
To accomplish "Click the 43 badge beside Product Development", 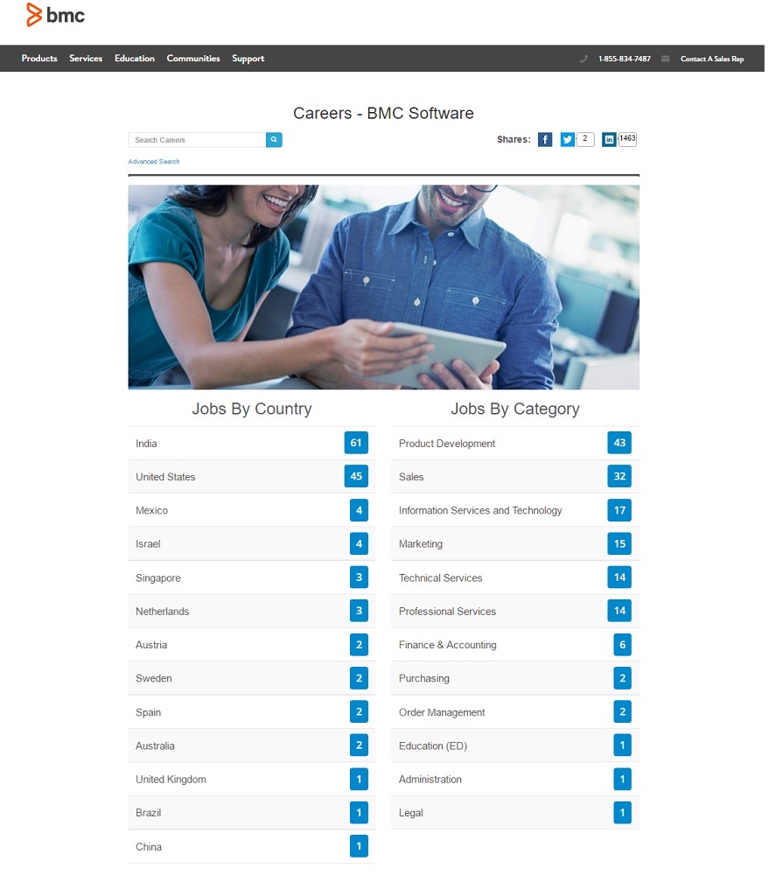I will [619, 443].
